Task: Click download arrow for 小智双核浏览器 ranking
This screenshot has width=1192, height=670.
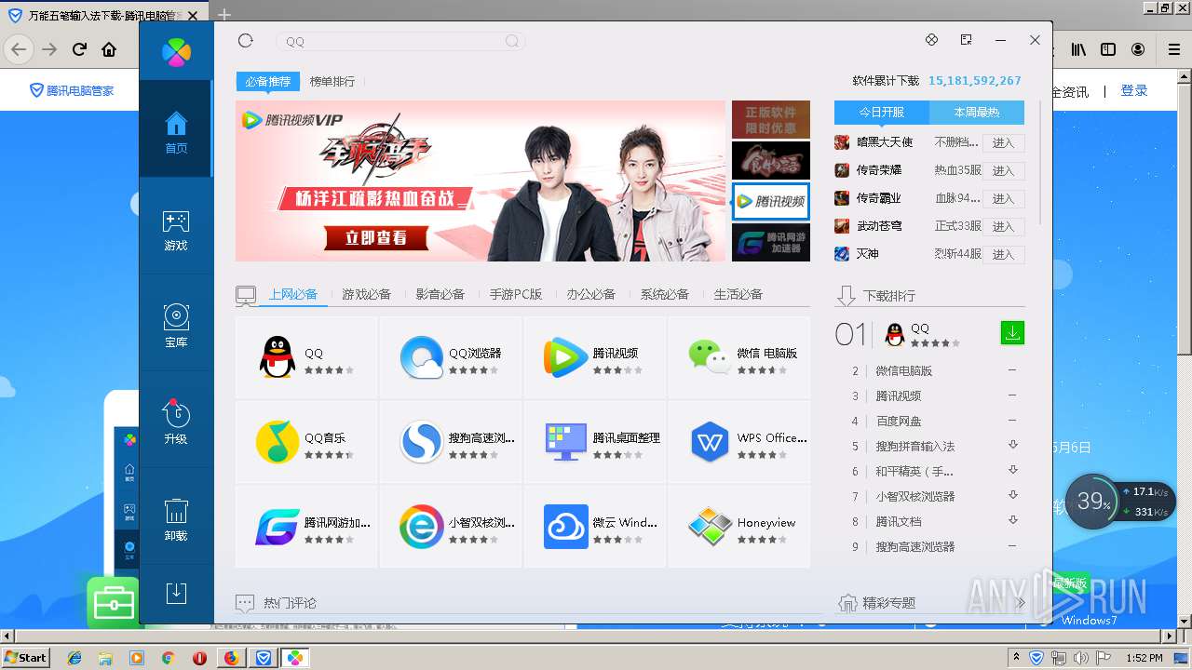Action: 1013,495
